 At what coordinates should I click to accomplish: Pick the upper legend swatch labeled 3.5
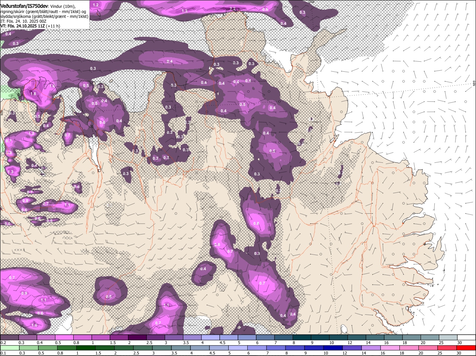tap(192, 337)
